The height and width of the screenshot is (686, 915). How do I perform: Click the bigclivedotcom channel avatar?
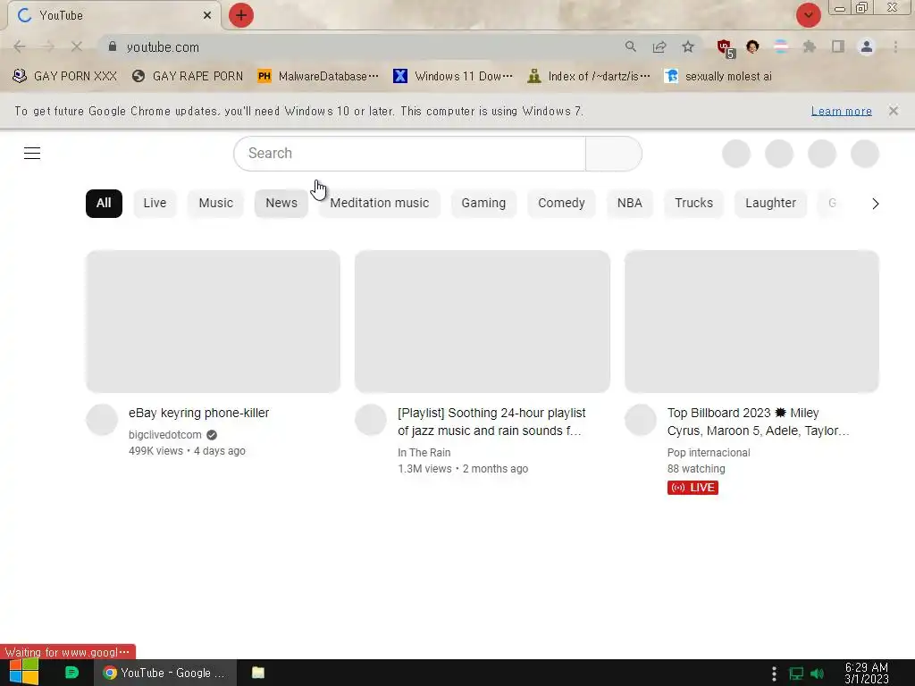pos(102,420)
